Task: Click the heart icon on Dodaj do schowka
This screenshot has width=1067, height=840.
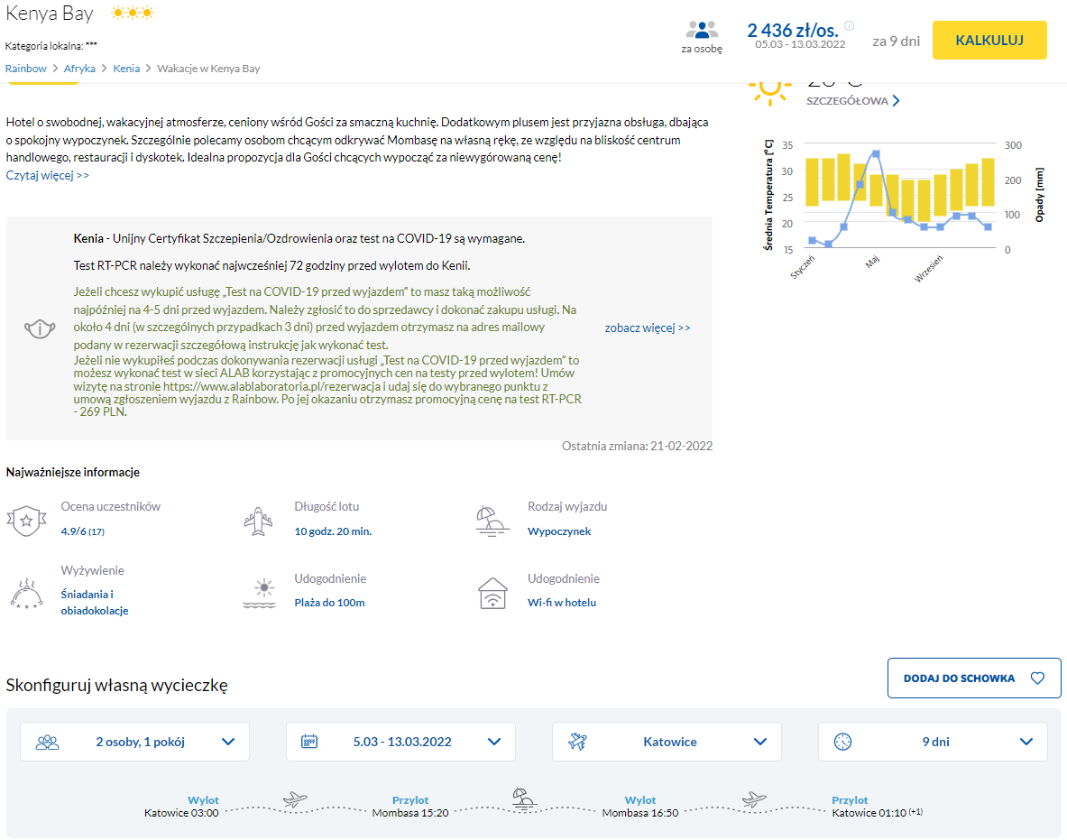Action: pyautogui.click(x=1037, y=678)
